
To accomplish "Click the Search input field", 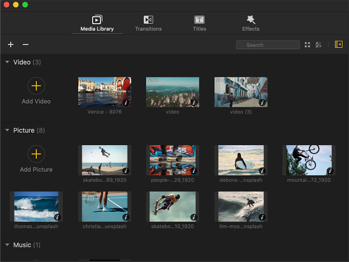I will (268, 45).
